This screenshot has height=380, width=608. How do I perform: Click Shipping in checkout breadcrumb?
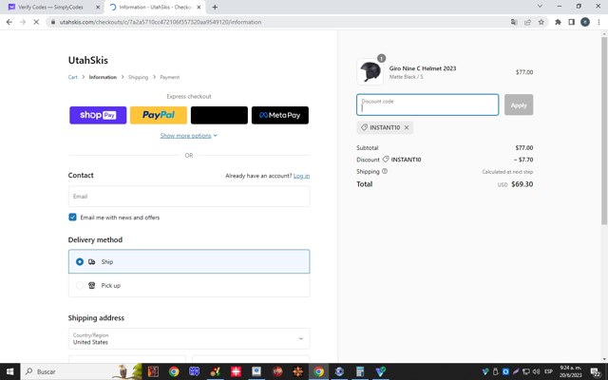138,77
